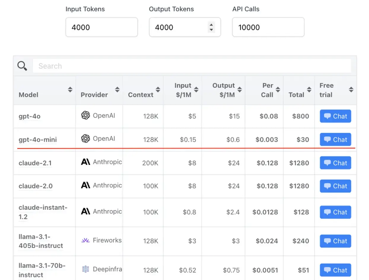Sort by Input $/1M column arrows
Viewport: 369px width, 280px height.
coord(196,90)
